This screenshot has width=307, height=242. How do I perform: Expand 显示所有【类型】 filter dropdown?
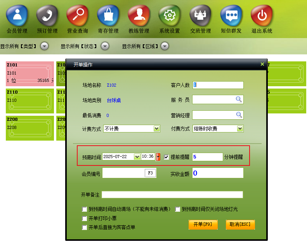tap(45, 46)
